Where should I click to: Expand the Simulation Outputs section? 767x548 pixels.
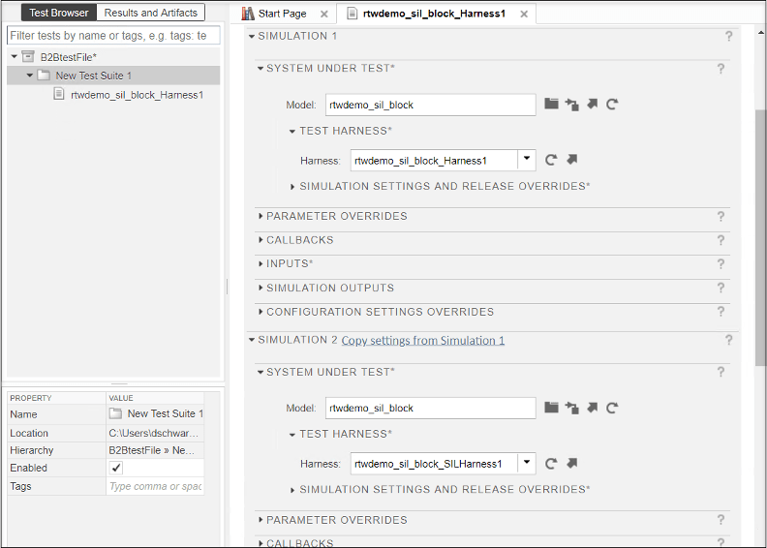click(261, 288)
